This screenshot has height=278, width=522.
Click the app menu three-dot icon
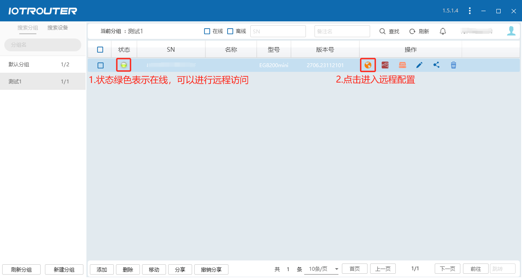tap(469, 11)
